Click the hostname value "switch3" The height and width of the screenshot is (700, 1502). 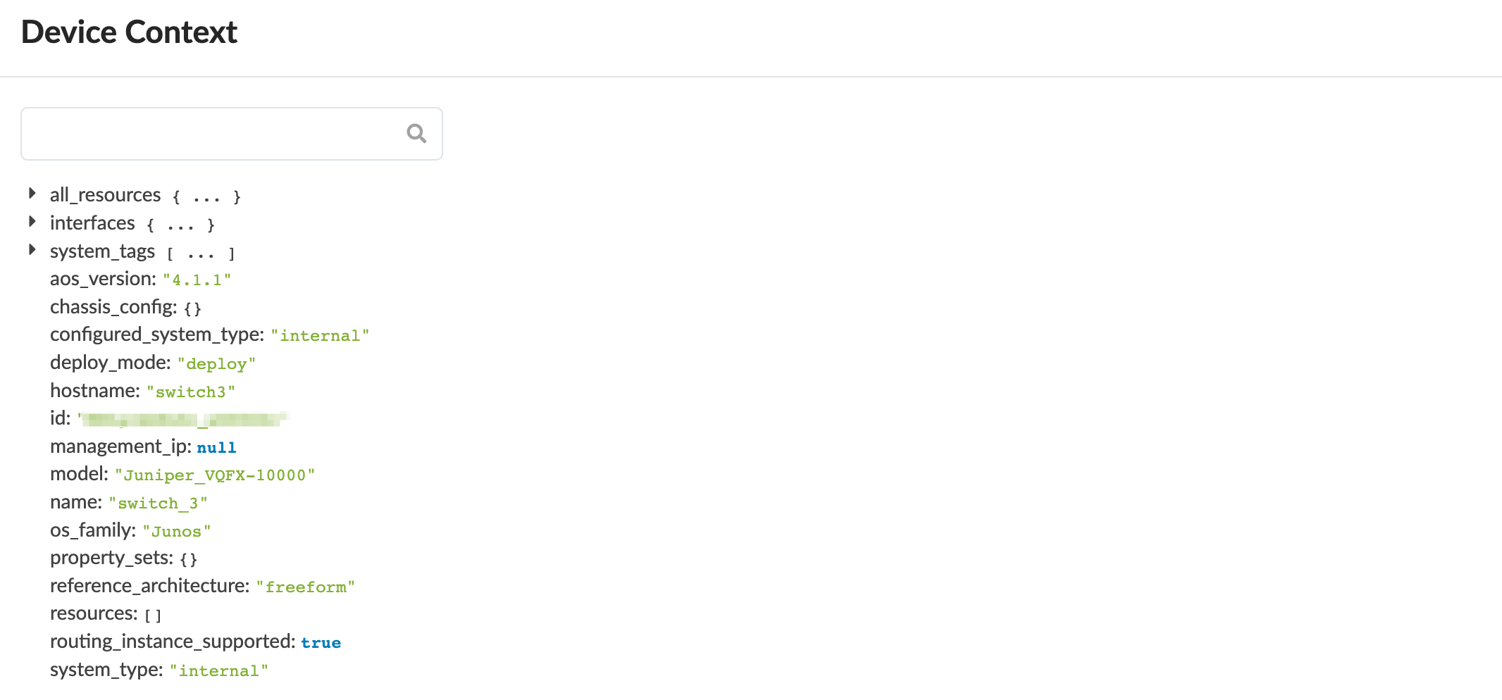click(190, 392)
